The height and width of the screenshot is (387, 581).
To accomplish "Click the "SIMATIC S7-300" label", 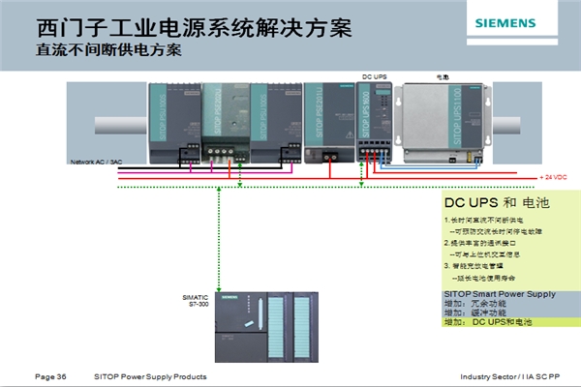I will 196,301.
